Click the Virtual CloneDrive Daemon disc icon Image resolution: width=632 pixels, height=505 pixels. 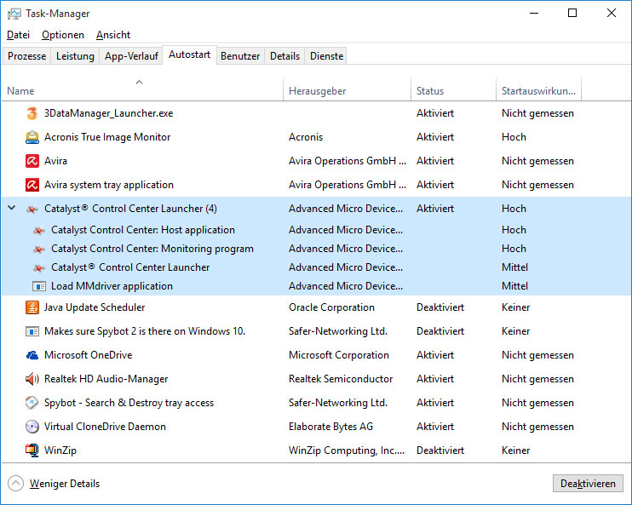point(32,427)
